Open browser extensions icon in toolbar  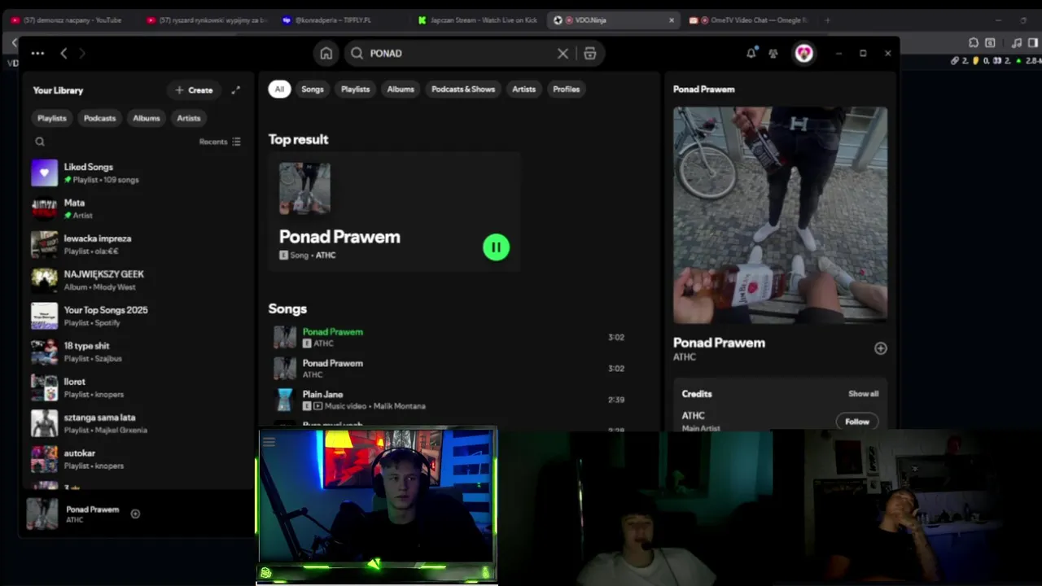tap(974, 42)
